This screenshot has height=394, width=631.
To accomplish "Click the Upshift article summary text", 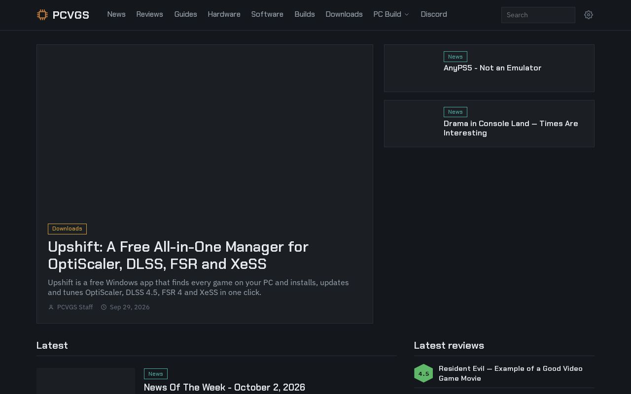I will pyautogui.click(x=198, y=287).
